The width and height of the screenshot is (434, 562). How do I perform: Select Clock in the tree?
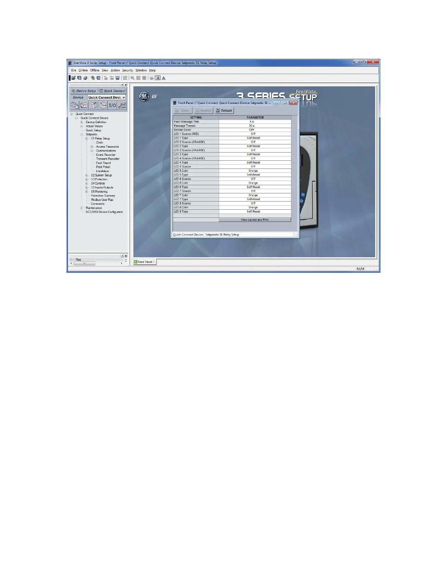tap(99, 143)
